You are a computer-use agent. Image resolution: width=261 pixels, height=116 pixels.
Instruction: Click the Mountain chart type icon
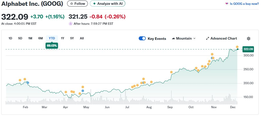173,39
